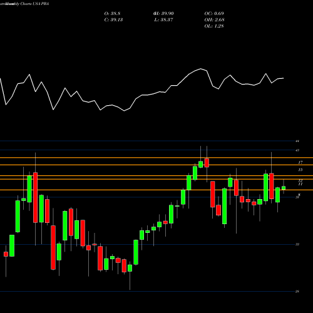Click the low value 'L: 38.37'
The width and height of the screenshot is (313, 313).
[163, 20]
